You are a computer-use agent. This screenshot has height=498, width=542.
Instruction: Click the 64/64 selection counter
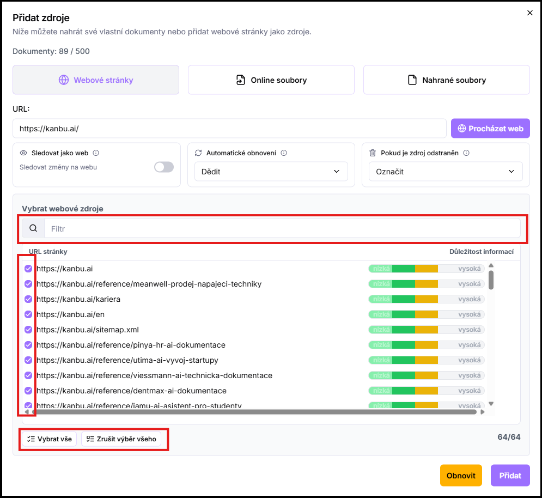click(509, 437)
